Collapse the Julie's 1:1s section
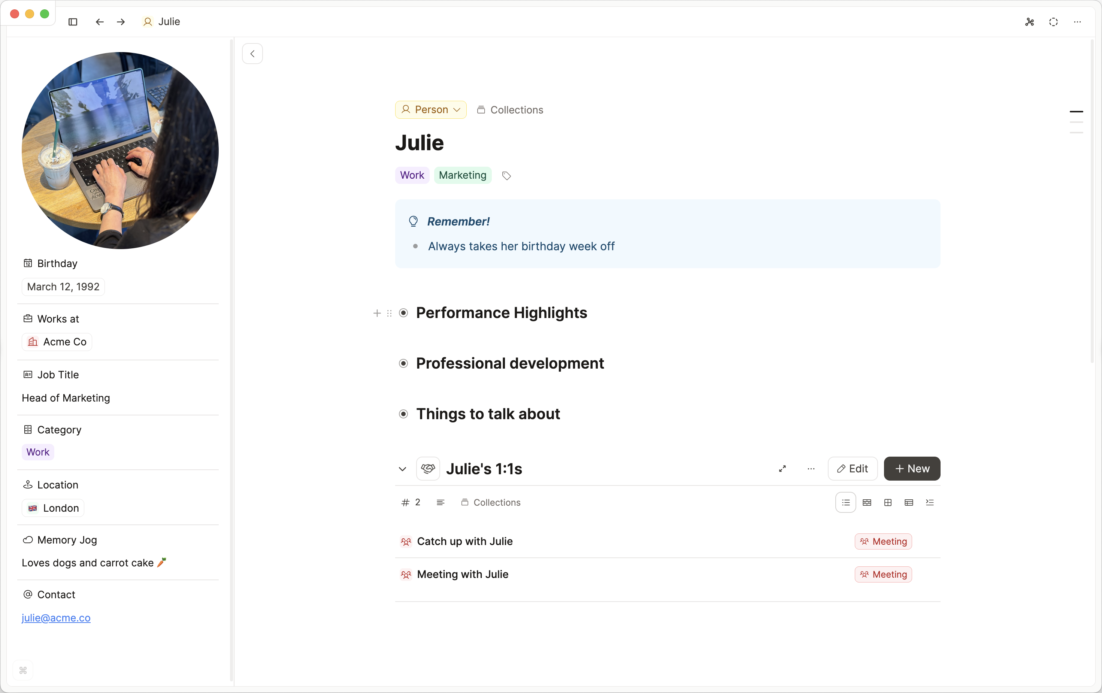 pos(402,469)
